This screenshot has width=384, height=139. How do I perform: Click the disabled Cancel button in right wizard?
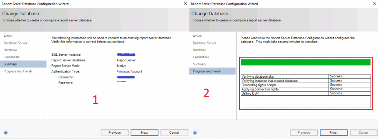coord(363,133)
